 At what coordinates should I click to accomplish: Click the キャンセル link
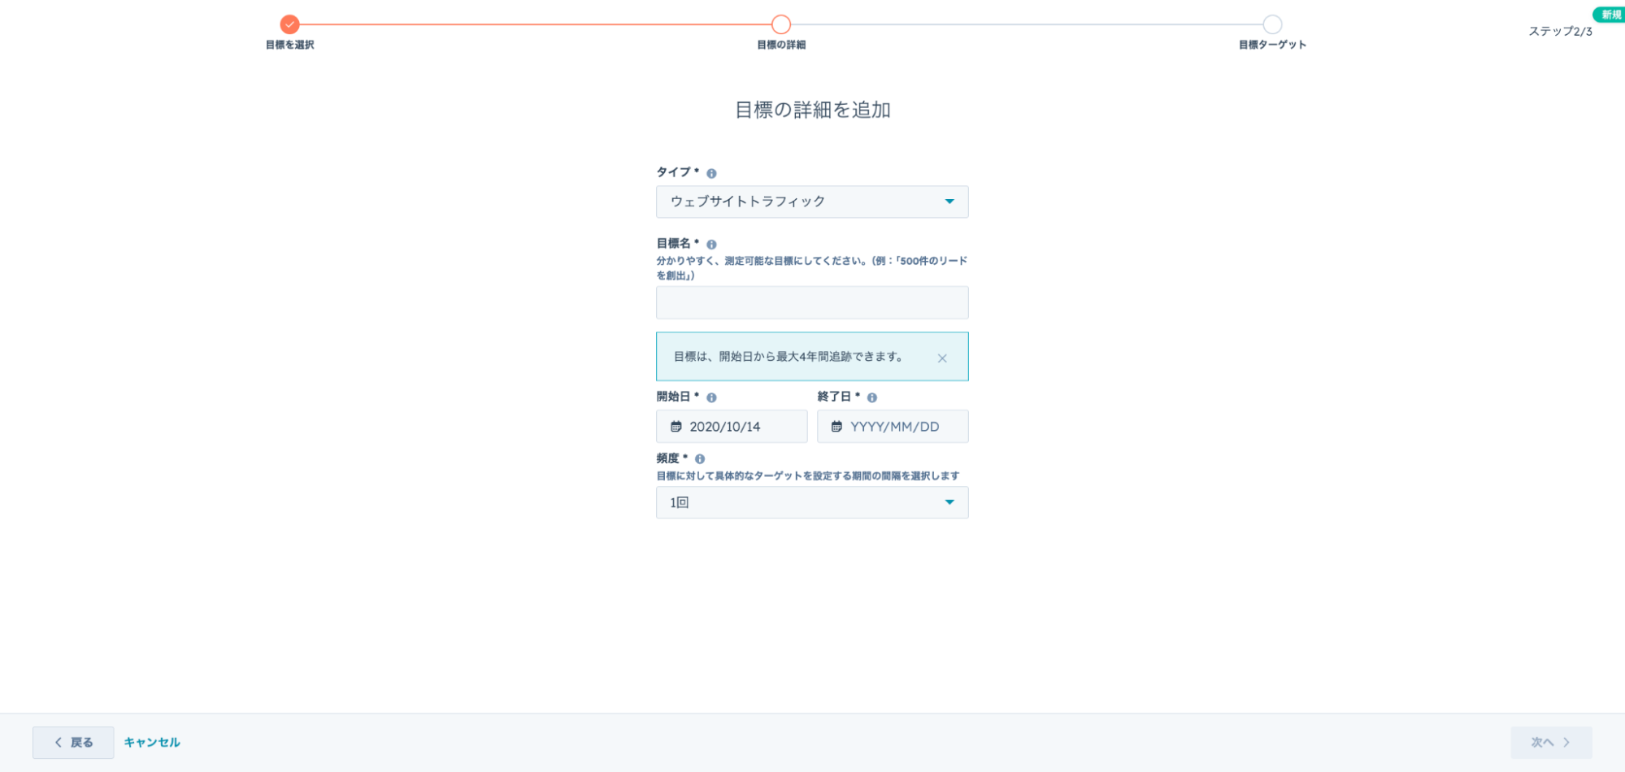point(152,742)
